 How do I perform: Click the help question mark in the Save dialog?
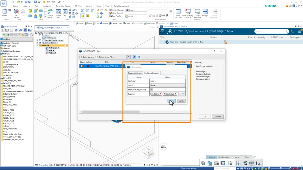tap(214, 51)
